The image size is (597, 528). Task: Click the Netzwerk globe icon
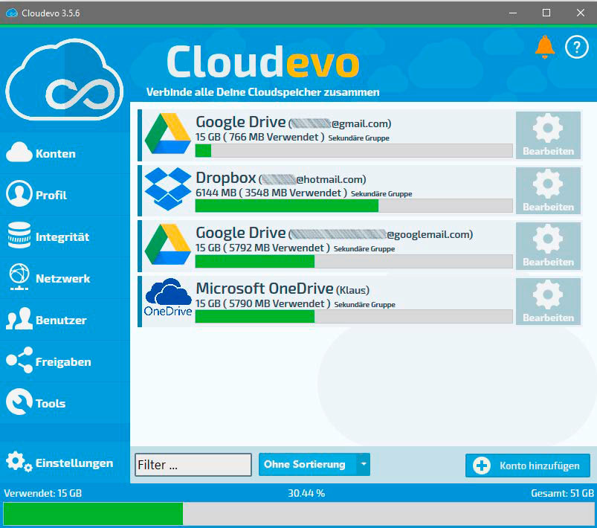(19, 277)
